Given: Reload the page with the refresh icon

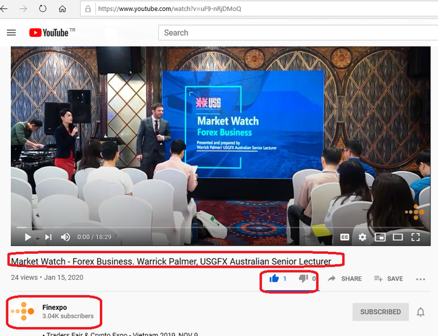Looking at the screenshot, I should point(42,9).
